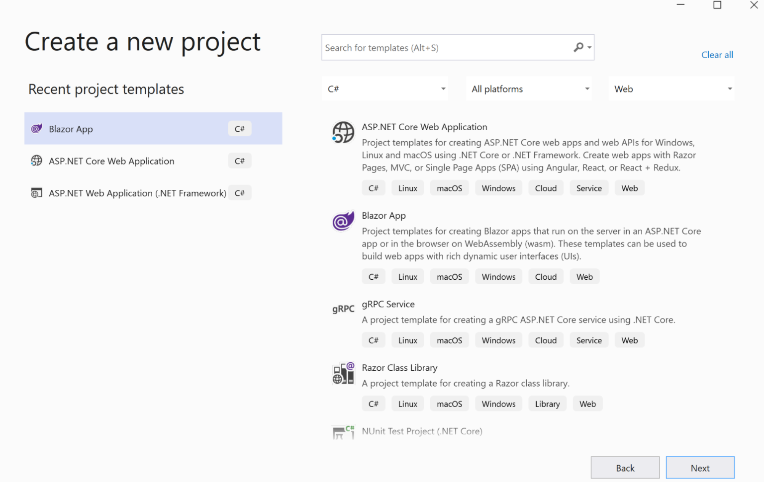The width and height of the screenshot is (764, 490).
Task: Click the Service tag under gRPC Service
Action: coord(589,340)
